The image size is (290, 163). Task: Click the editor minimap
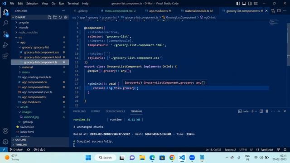point(274,23)
